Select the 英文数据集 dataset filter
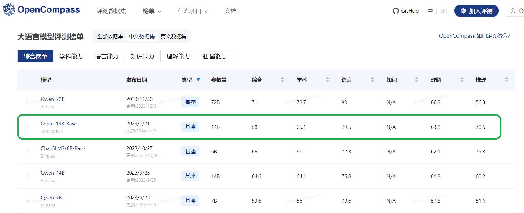Viewport: 524px width, 213px height. tap(173, 37)
